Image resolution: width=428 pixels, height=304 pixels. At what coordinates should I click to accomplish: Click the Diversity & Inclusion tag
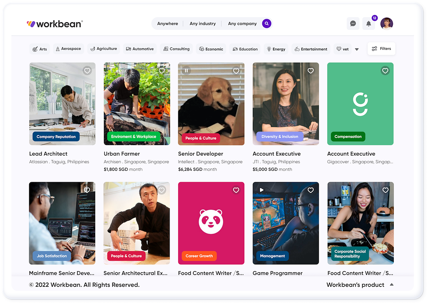click(x=279, y=136)
